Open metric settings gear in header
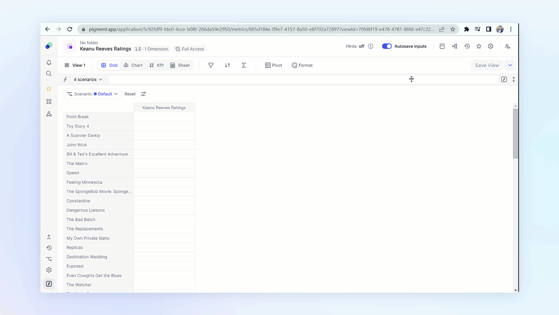The width and height of the screenshot is (559, 315). click(x=490, y=46)
